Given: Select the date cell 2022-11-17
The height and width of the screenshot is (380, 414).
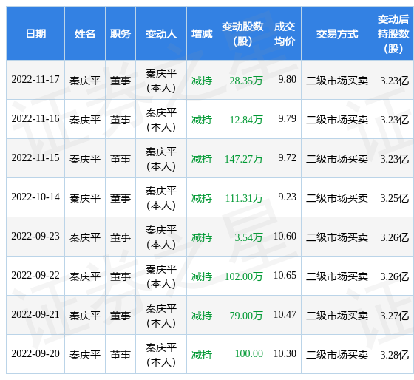Looking at the screenshot, I should tap(35, 80).
